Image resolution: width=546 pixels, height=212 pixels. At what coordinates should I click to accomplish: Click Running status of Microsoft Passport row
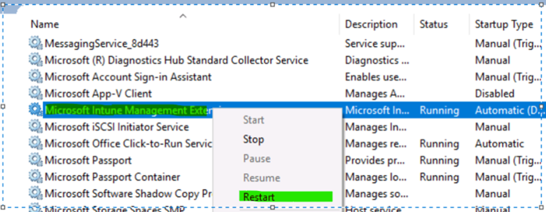[x=439, y=160]
